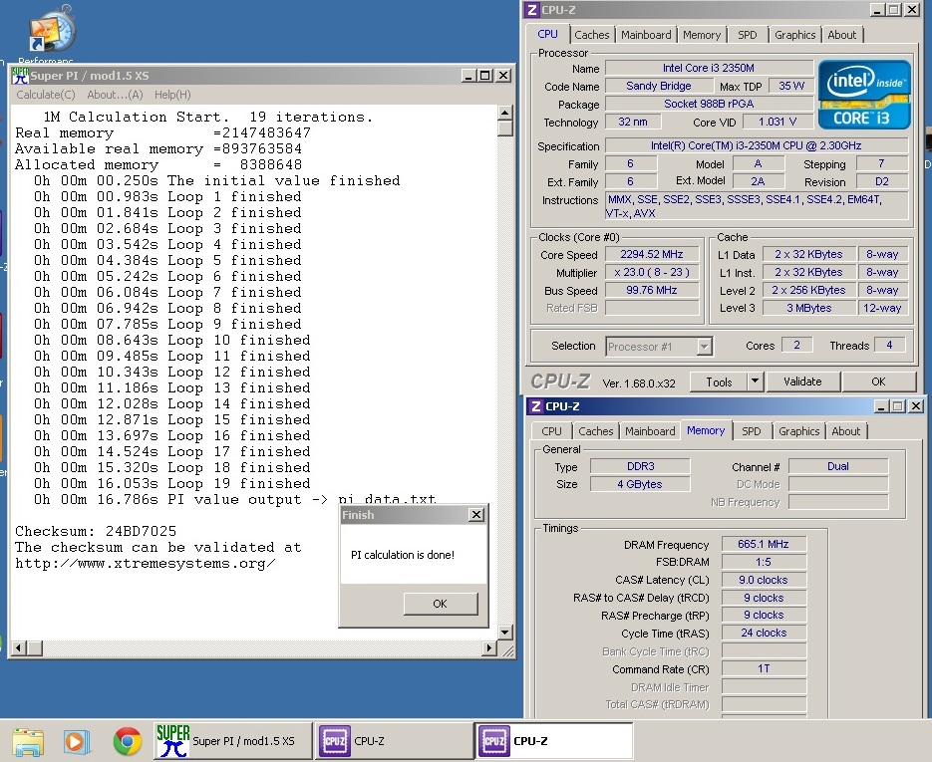The height and width of the screenshot is (762, 932).
Task: Click the xtremesystems.org URL text
Action: [x=145, y=563]
